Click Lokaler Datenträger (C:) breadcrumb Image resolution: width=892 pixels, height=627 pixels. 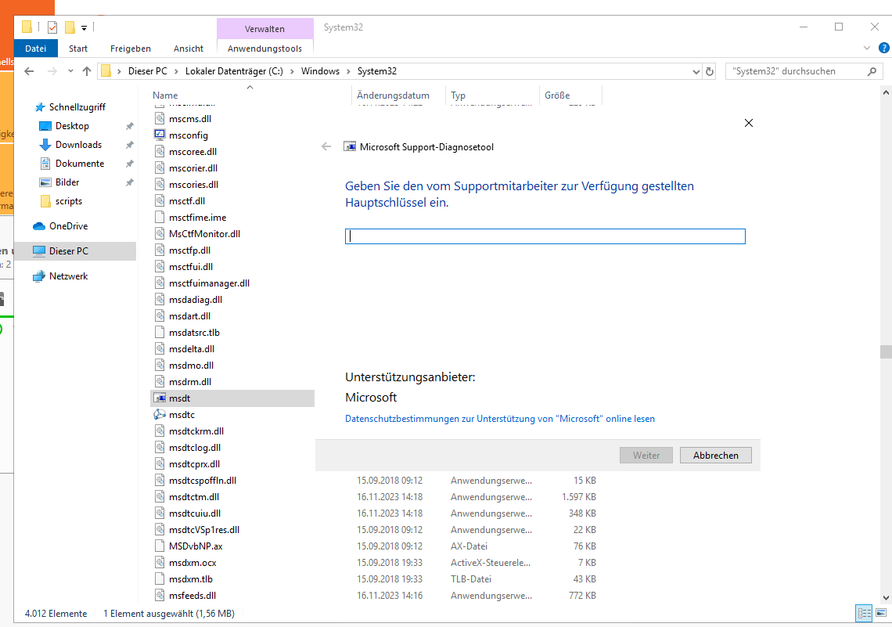234,71
